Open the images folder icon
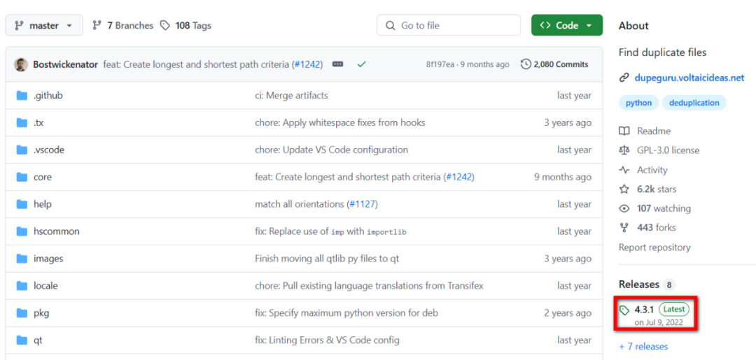 pyautogui.click(x=22, y=259)
